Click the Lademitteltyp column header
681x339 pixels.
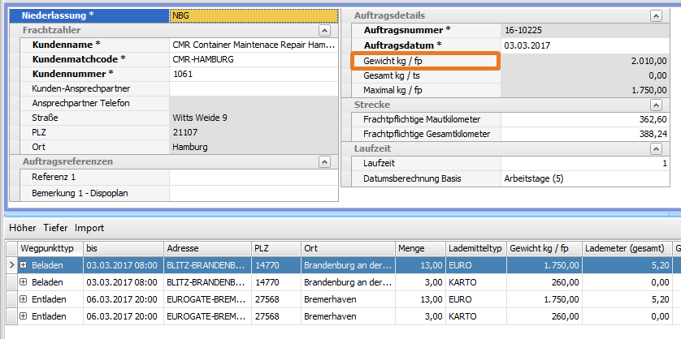pyautogui.click(x=473, y=248)
